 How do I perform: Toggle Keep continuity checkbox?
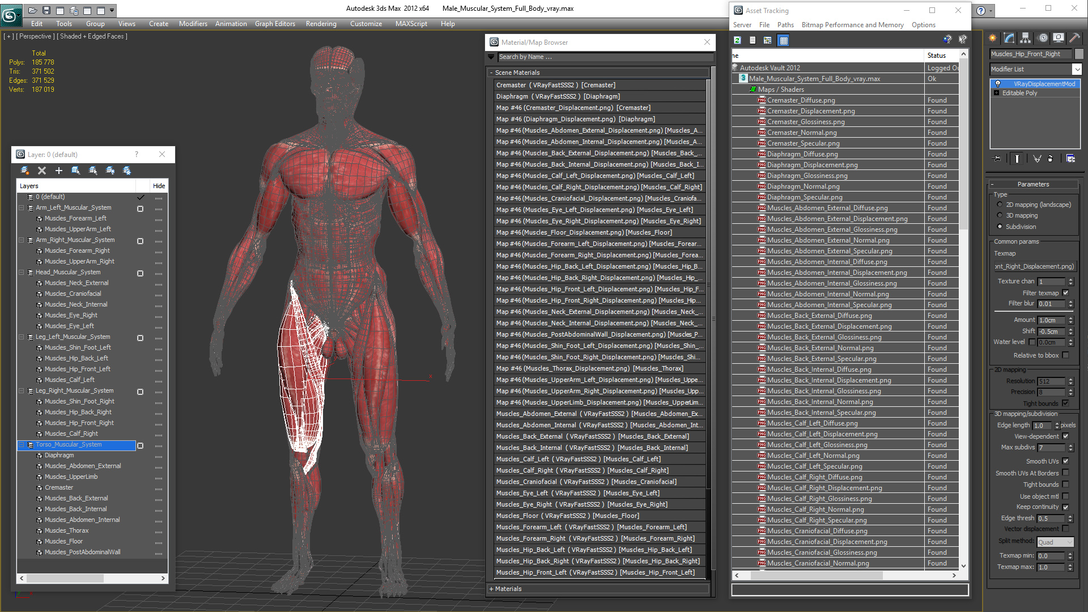point(1065,507)
